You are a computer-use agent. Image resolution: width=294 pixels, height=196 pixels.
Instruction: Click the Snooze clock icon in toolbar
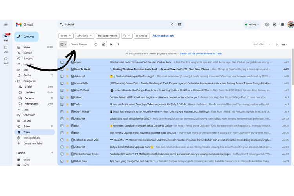point(96,44)
